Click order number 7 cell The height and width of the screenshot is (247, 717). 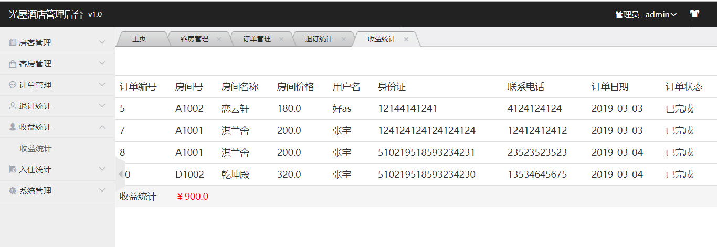[122, 131]
